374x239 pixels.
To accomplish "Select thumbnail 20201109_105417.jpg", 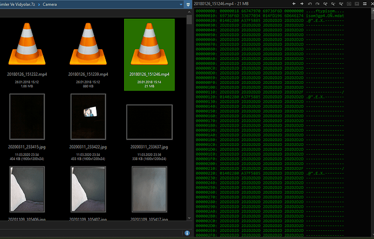I will (149, 189).
